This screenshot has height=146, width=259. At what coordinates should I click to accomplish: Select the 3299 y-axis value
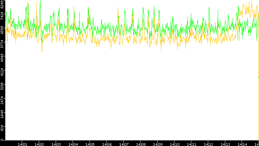point(2,87)
